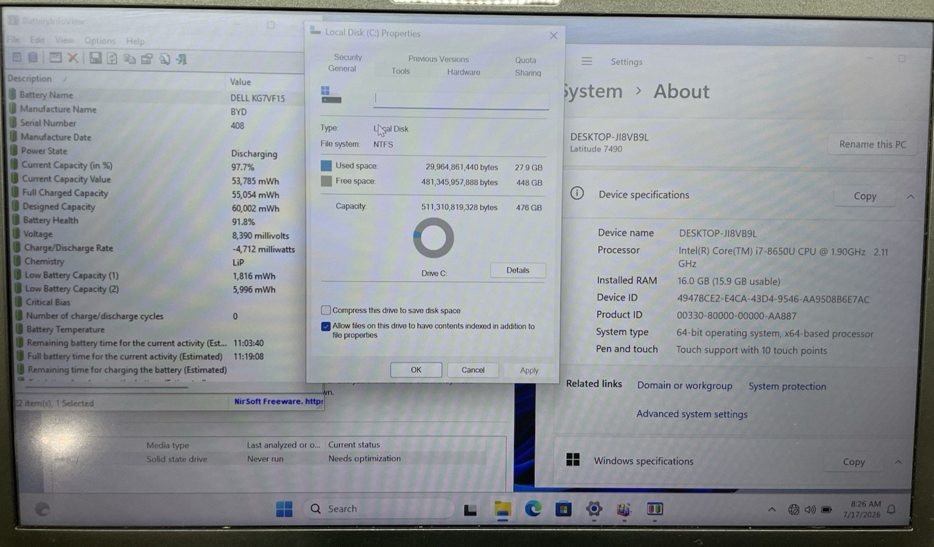Click Rename this PC

coord(872,144)
